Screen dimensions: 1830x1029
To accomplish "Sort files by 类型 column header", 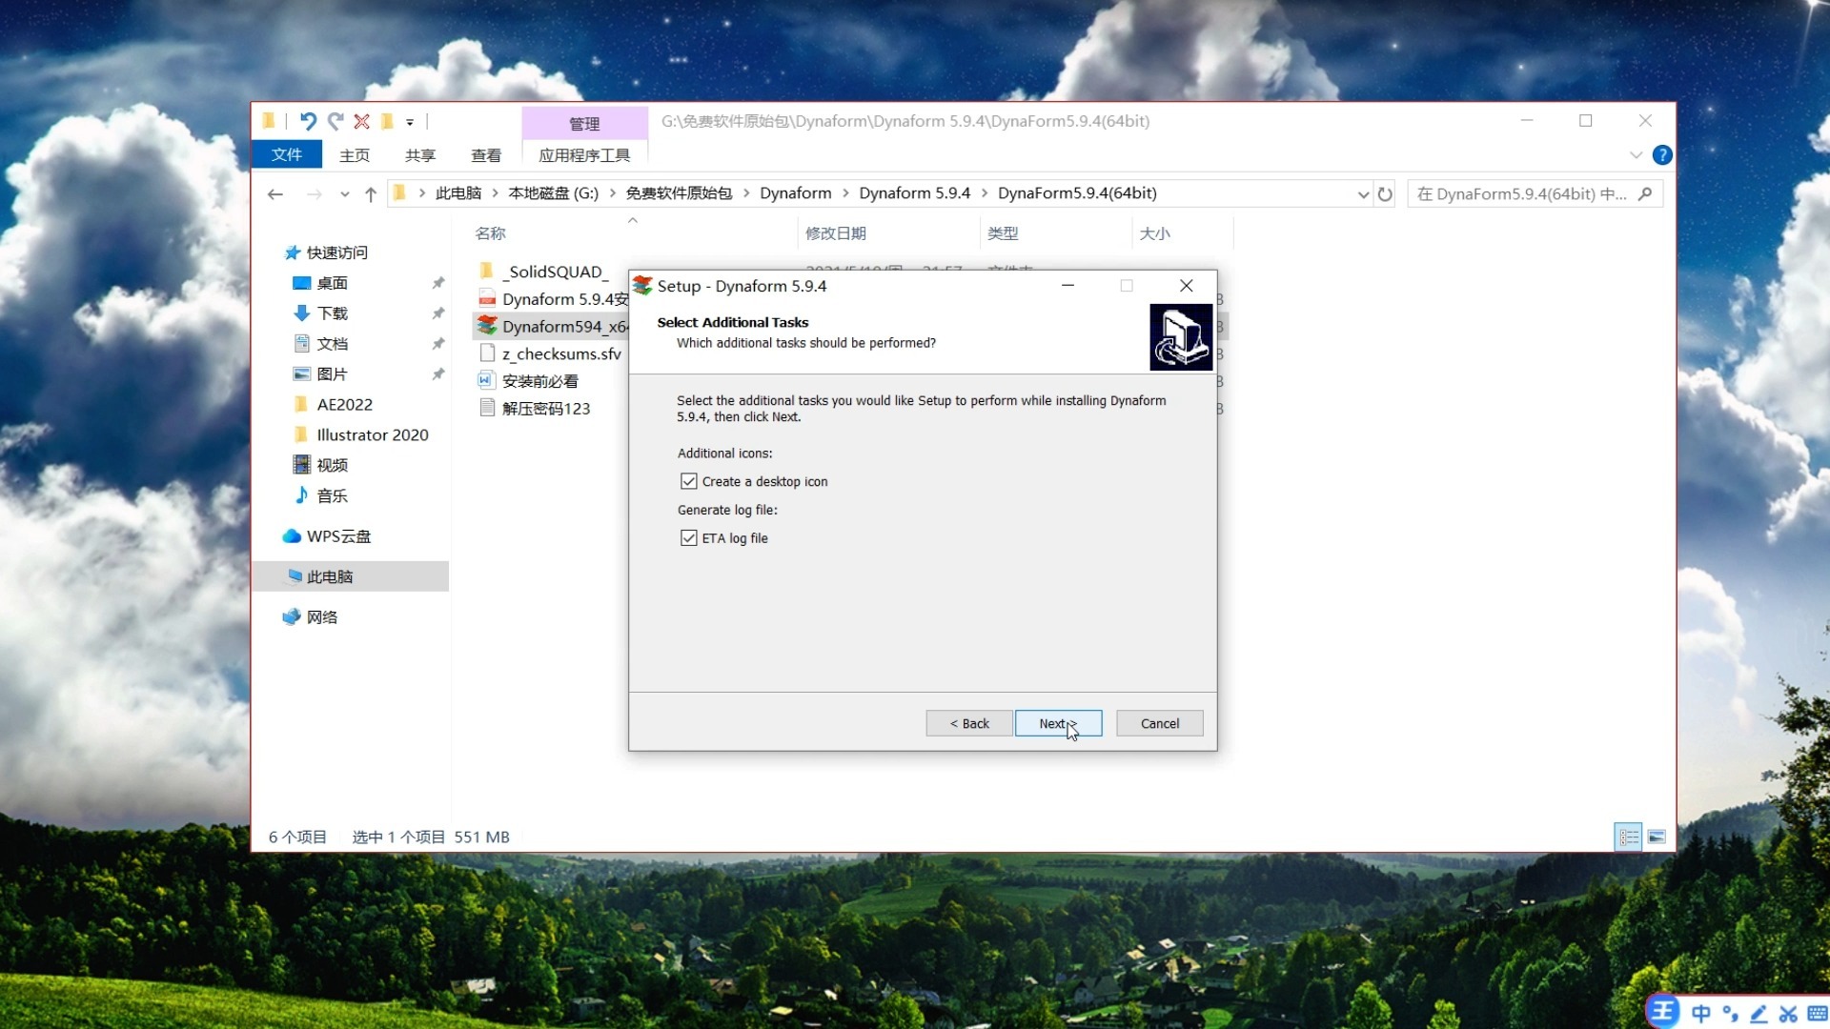I will coord(1003,233).
